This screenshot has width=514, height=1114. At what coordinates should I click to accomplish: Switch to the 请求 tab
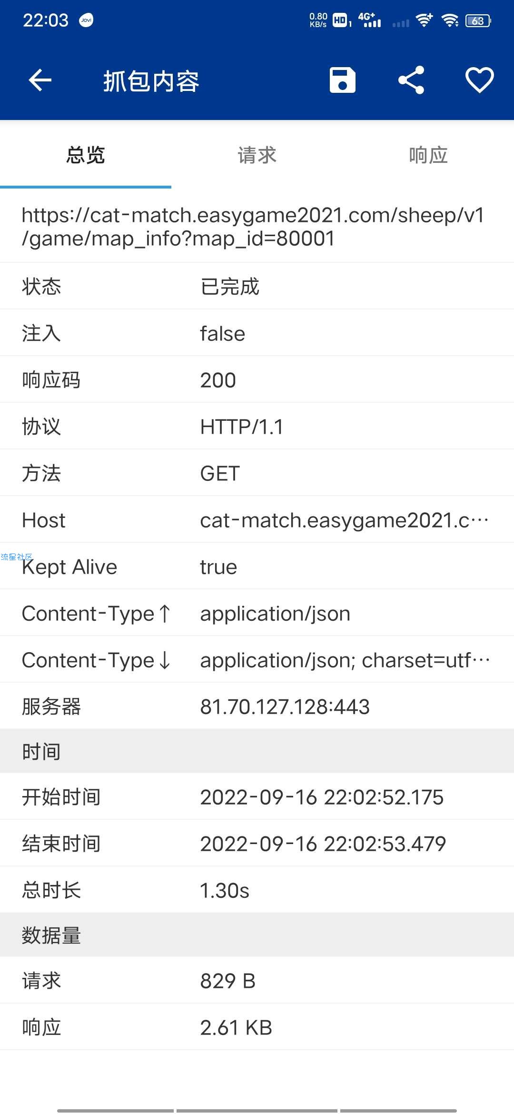[257, 155]
